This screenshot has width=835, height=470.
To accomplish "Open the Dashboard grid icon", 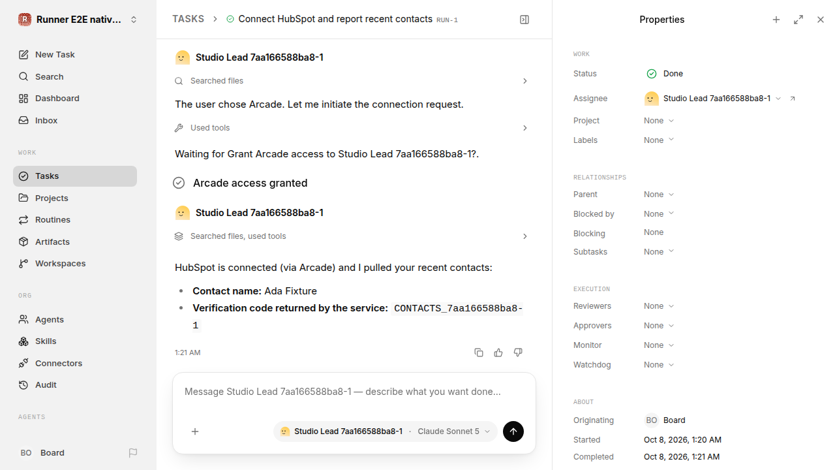I will (23, 99).
